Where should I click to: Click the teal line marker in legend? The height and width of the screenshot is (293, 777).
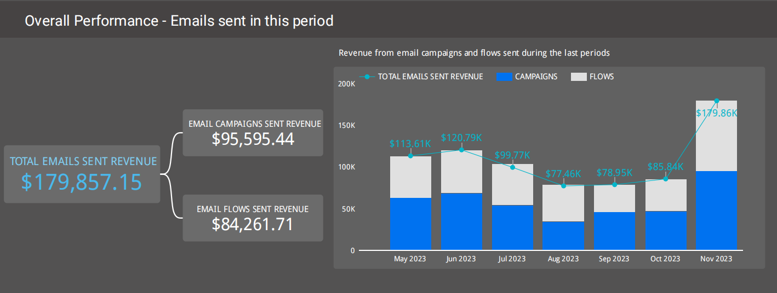tap(368, 77)
